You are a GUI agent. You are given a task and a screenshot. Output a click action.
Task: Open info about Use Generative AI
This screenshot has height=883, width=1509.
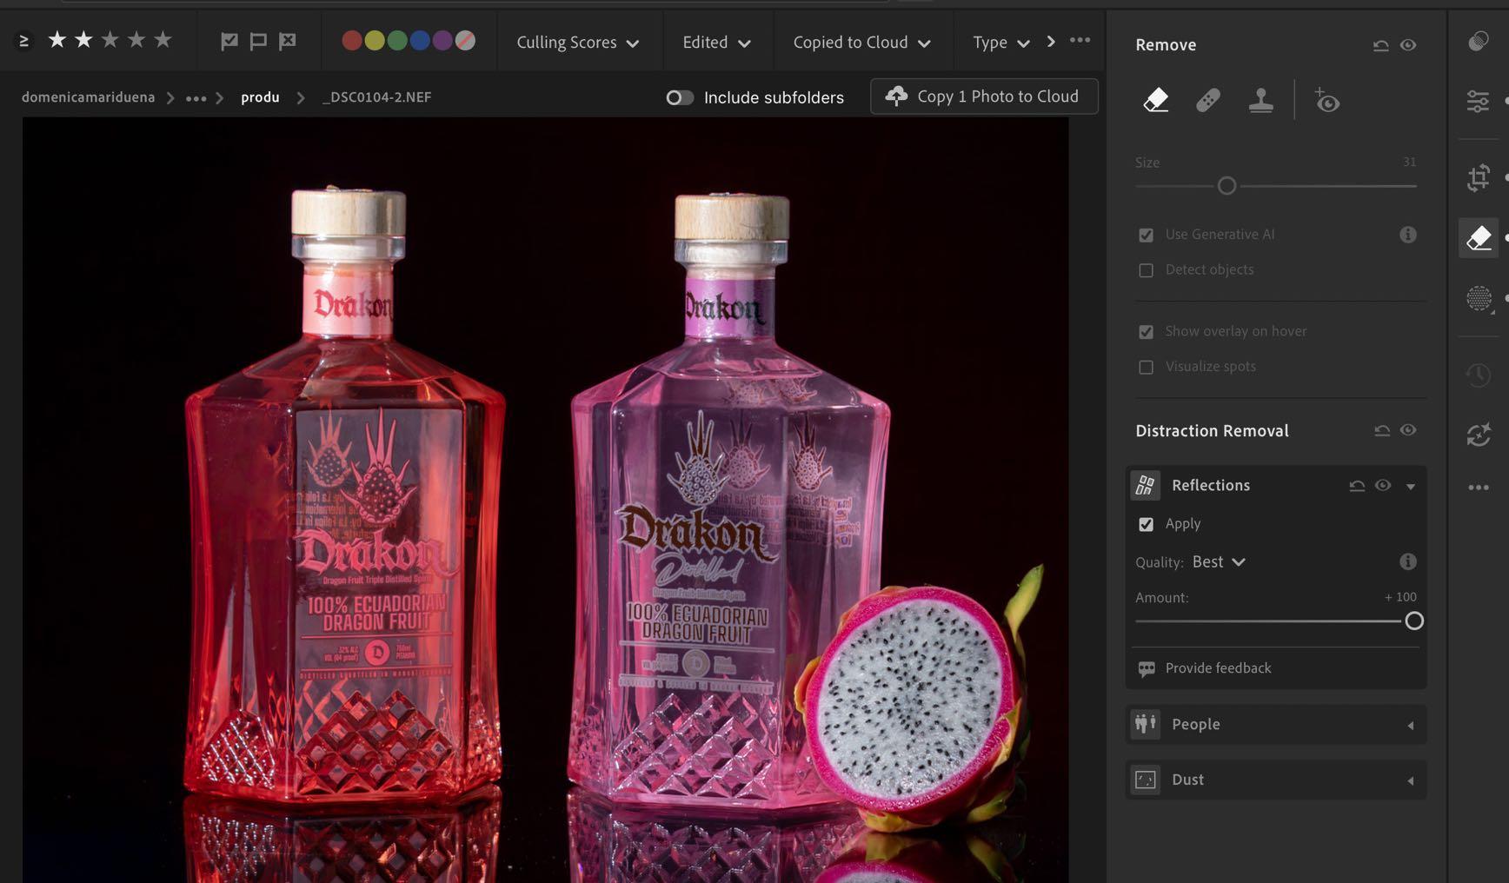click(x=1408, y=235)
